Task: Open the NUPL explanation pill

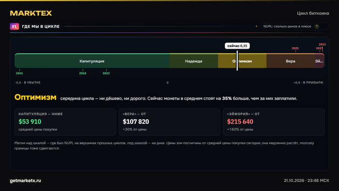Action: click(294, 26)
